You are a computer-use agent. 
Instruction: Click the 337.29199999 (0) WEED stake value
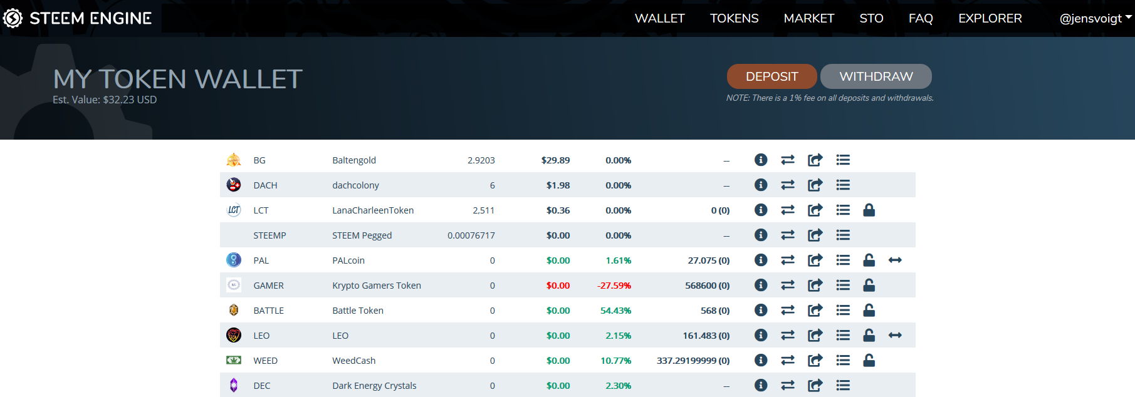(x=693, y=361)
